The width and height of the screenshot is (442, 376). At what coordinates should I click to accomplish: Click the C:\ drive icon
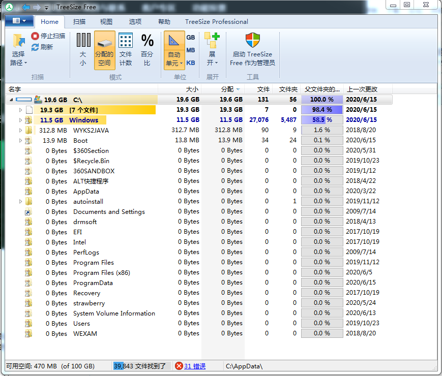38,100
